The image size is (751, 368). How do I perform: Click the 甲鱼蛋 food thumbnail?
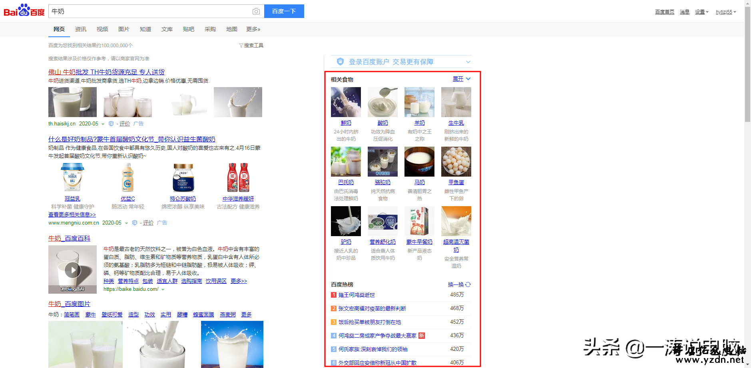[456, 161]
